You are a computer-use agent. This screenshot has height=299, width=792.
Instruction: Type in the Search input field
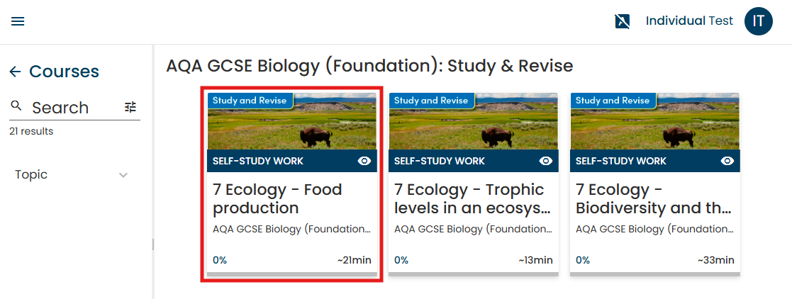(71, 108)
